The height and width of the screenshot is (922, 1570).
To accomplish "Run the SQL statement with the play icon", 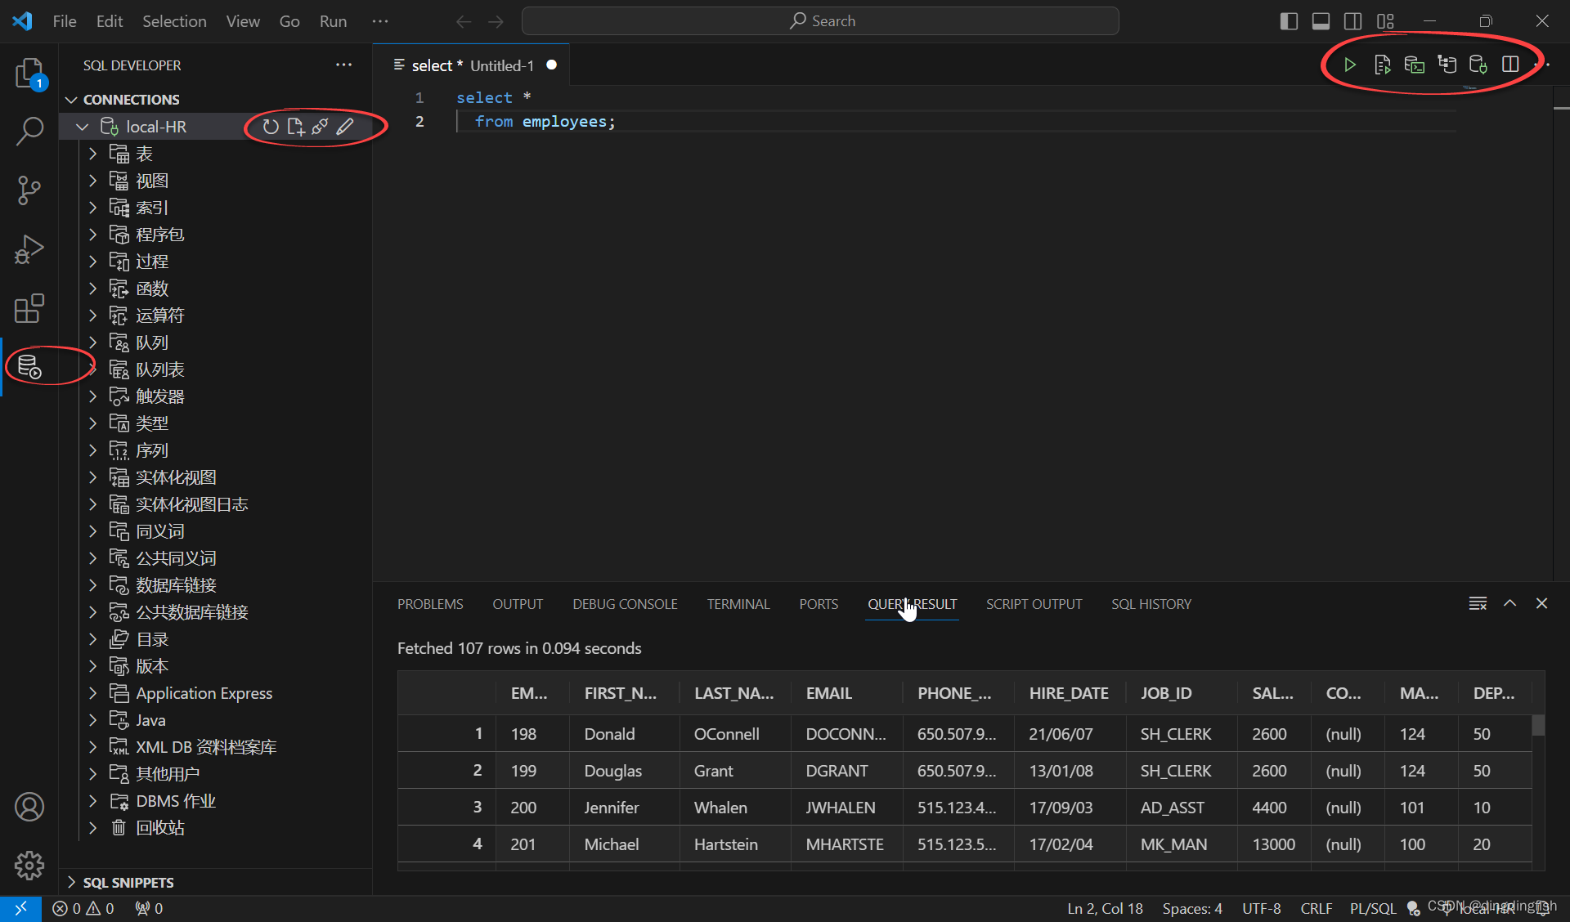I will [x=1350, y=65].
